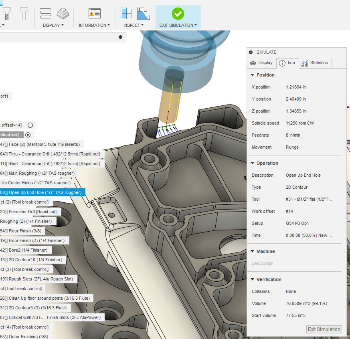This screenshot has height=339, width=350.
Task: Click the Information panel warning-page icon
Action: coord(95,12)
